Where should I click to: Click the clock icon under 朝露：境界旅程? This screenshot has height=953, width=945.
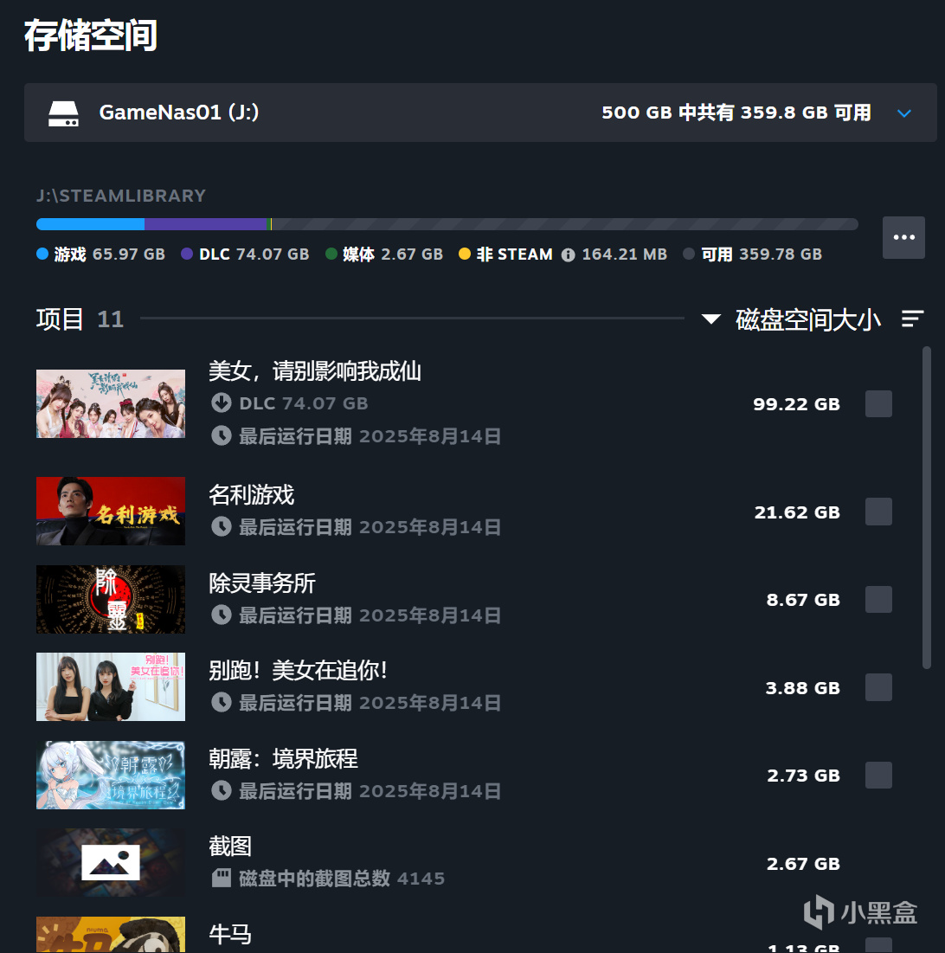pos(222,790)
